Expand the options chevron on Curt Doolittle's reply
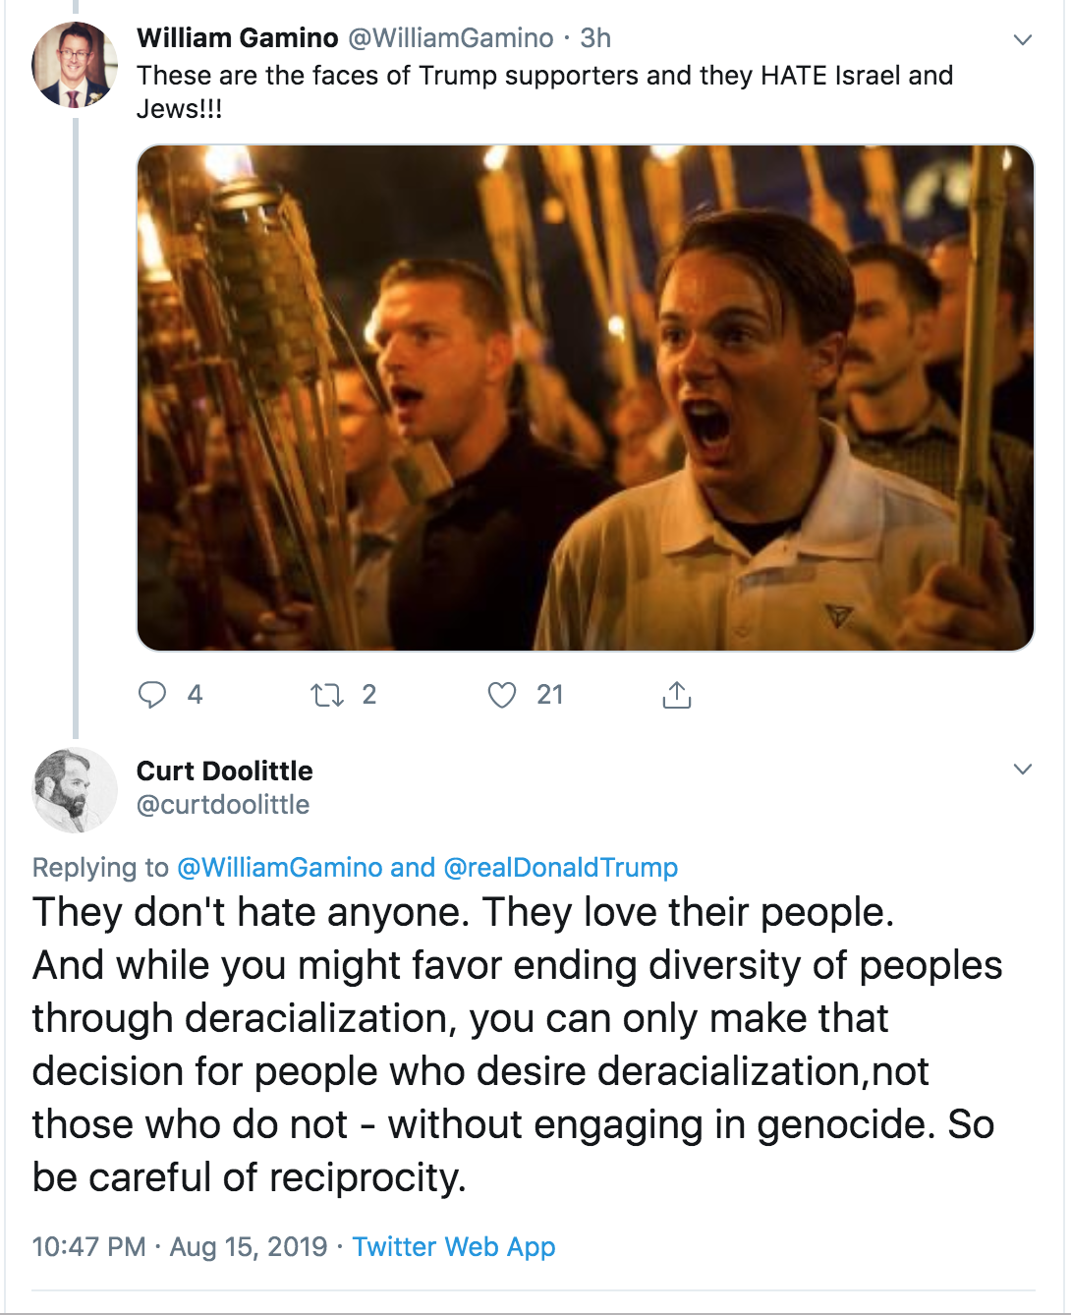The height and width of the screenshot is (1315, 1071). click(x=1023, y=769)
